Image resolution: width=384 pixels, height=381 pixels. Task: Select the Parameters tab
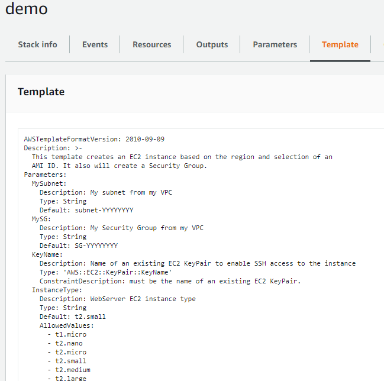275,44
